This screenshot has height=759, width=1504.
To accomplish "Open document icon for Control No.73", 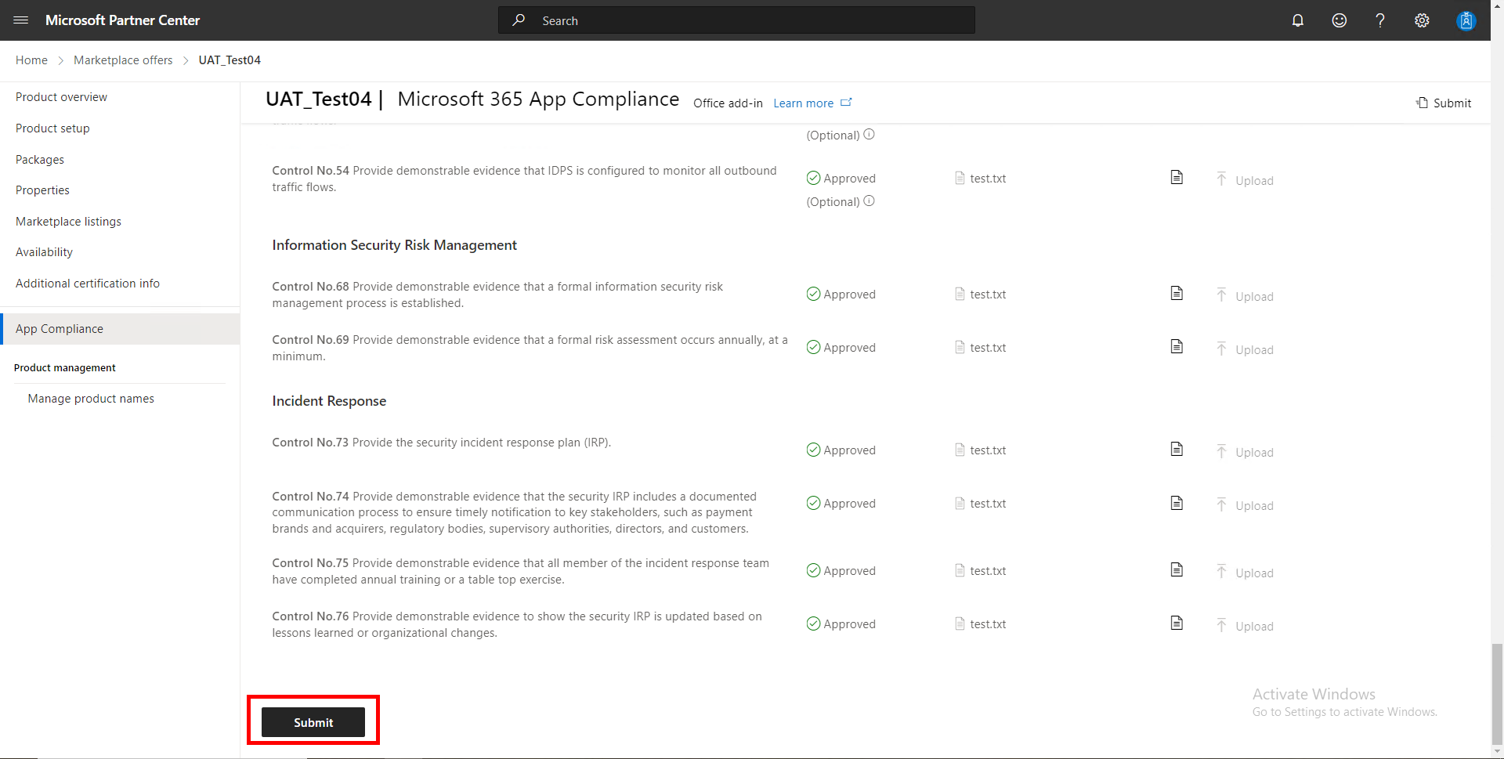I will 1177,450.
